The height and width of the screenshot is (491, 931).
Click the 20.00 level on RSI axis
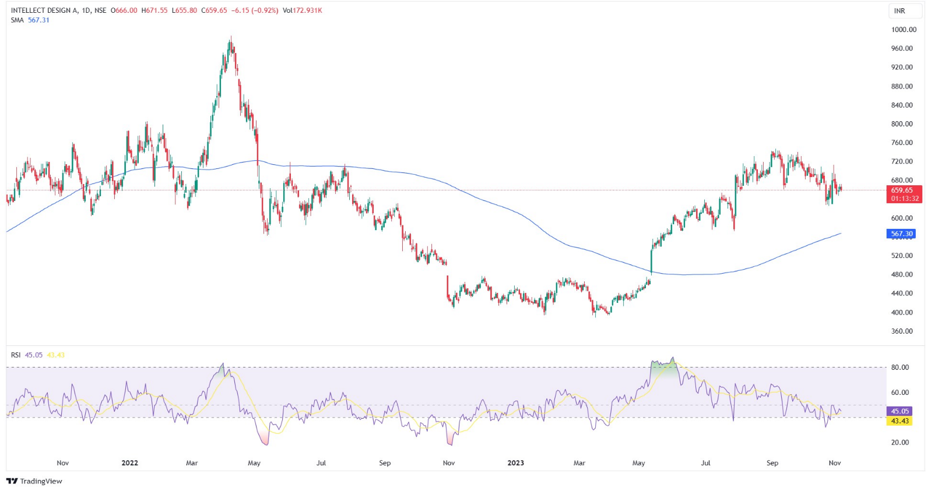tap(900, 443)
